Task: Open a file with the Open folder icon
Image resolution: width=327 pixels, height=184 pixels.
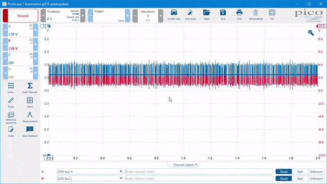Action: click(x=206, y=15)
